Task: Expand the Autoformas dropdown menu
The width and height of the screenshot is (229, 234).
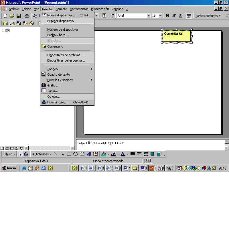Action: (42, 154)
